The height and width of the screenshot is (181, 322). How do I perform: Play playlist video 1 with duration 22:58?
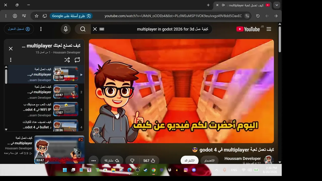pyautogui.click(x=44, y=74)
